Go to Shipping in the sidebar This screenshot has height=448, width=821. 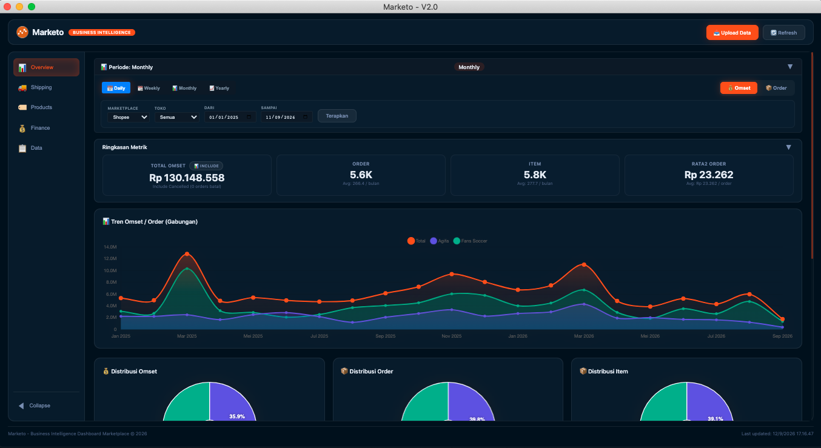coord(46,87)
